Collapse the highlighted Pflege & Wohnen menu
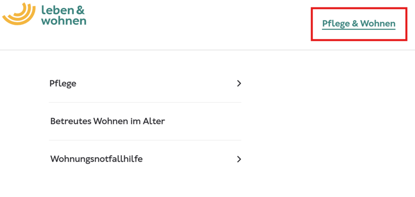This screenshot has height=197, width=415. point(358,24)
